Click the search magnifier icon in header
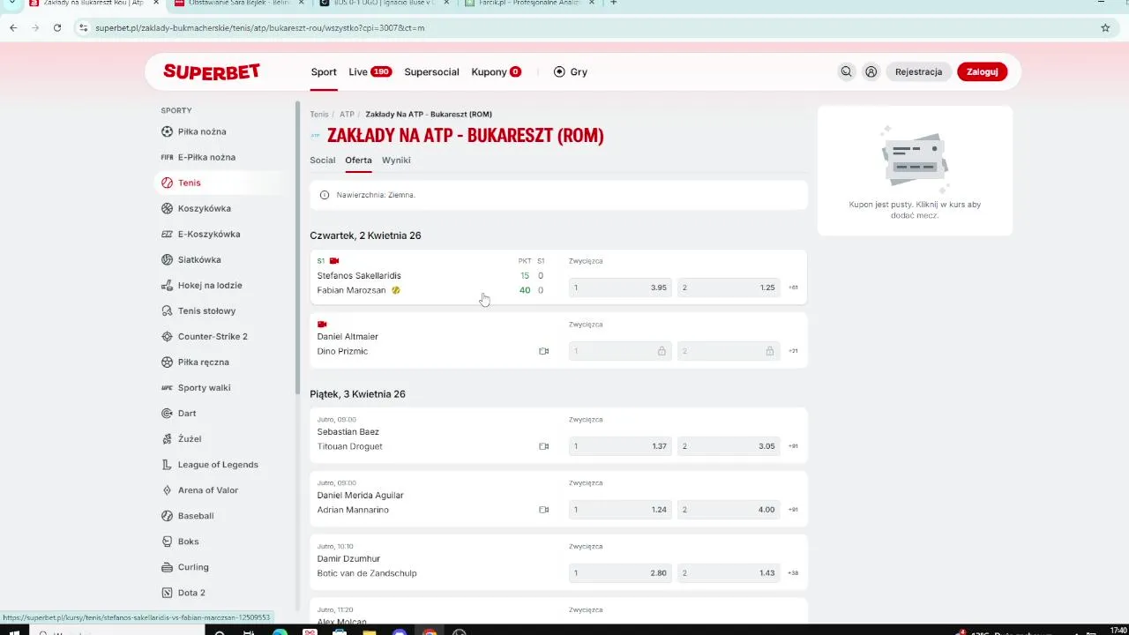1129x635 pixels. coord(846,72)
